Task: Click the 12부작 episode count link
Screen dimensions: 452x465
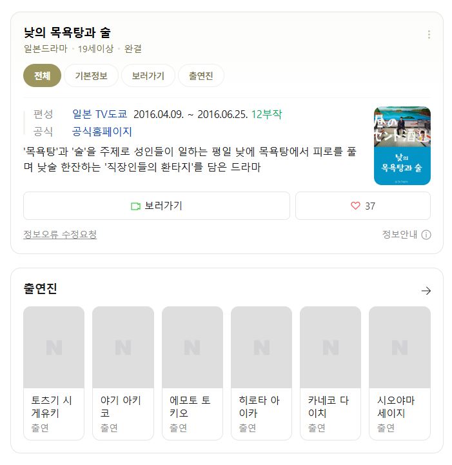Action: [x=266, y=114]
